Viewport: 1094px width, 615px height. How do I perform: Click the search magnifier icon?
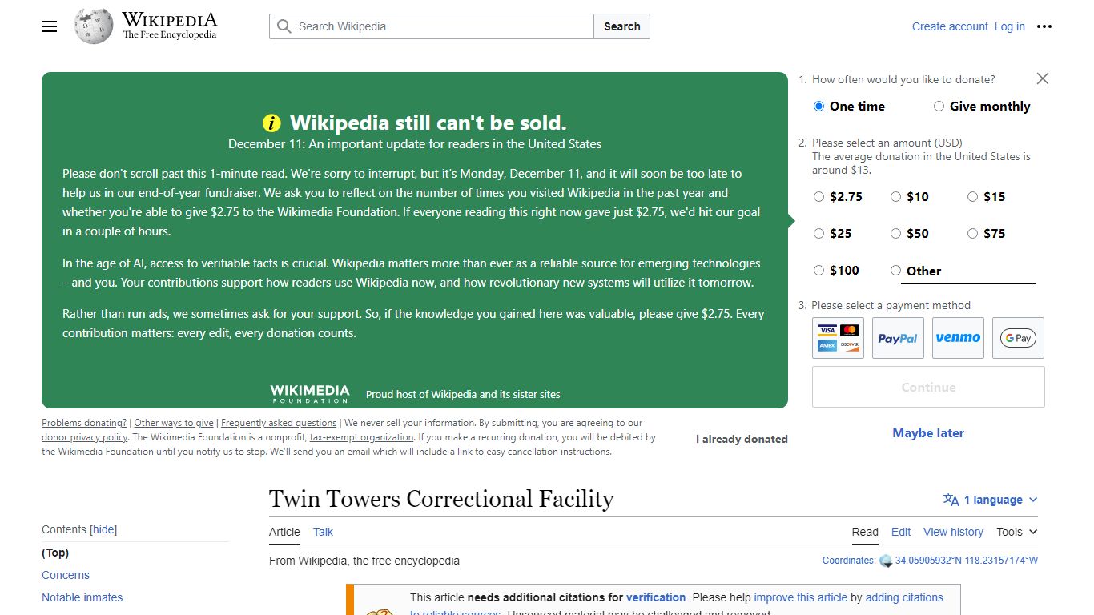coord(284,26)
